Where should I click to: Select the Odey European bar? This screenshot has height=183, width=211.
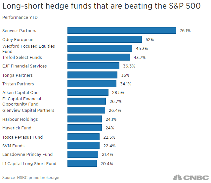[105, 39]
